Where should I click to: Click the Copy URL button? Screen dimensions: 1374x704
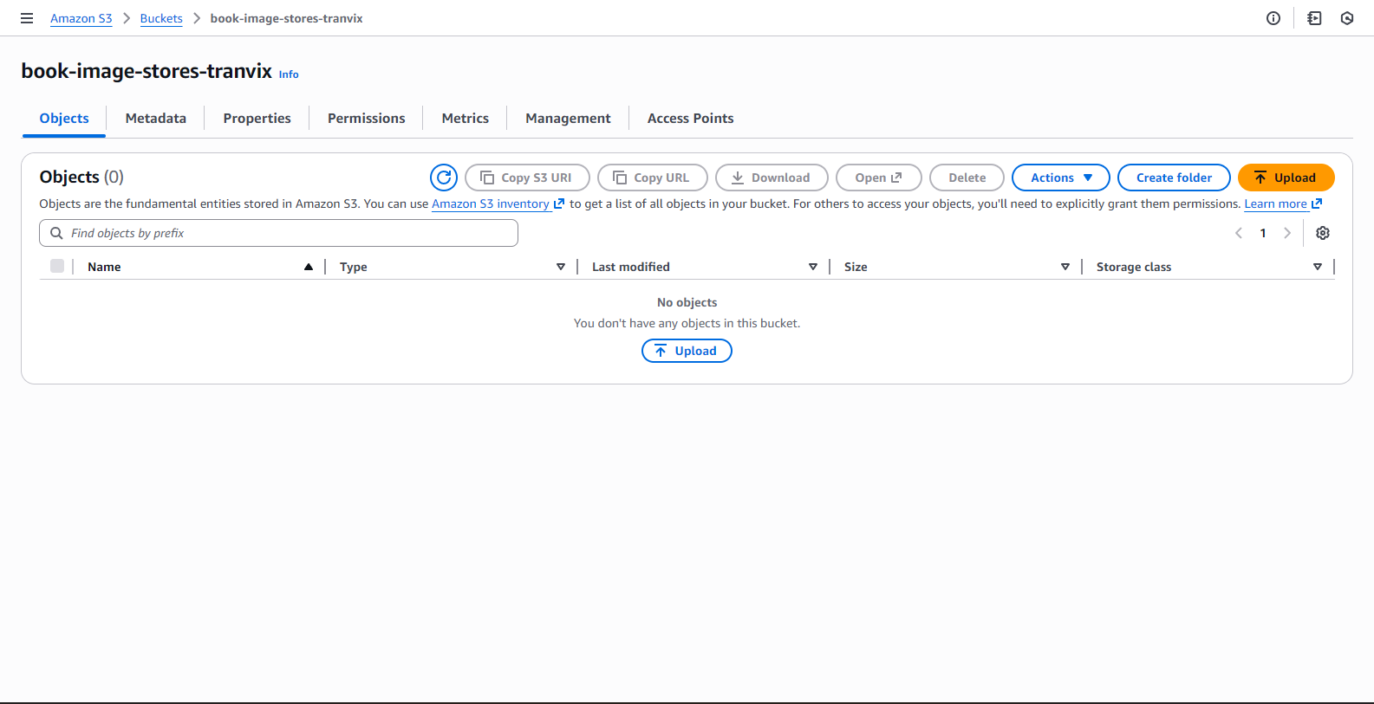(653, 178)
